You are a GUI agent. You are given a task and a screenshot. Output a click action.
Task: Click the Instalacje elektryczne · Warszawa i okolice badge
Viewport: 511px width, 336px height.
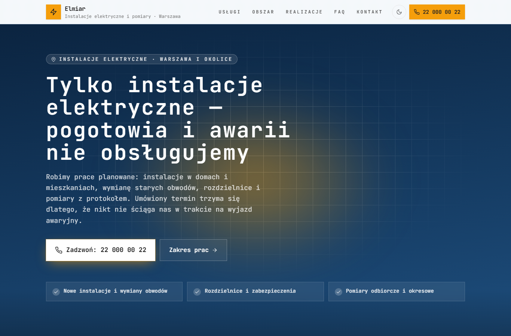coord(142,59)
